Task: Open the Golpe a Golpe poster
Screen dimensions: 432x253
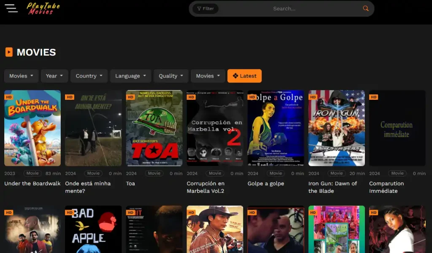Action: [x=276, y=128]
